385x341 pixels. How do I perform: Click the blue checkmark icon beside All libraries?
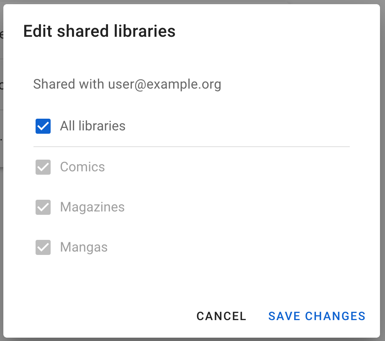[43, 126]
